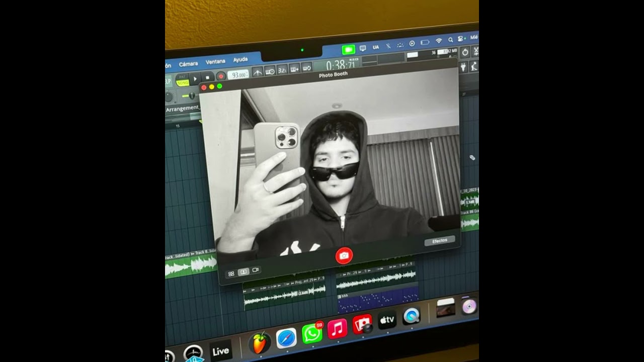Open Ableton Live from the Dock
This screenshot has height=362, width=644.
220,351
